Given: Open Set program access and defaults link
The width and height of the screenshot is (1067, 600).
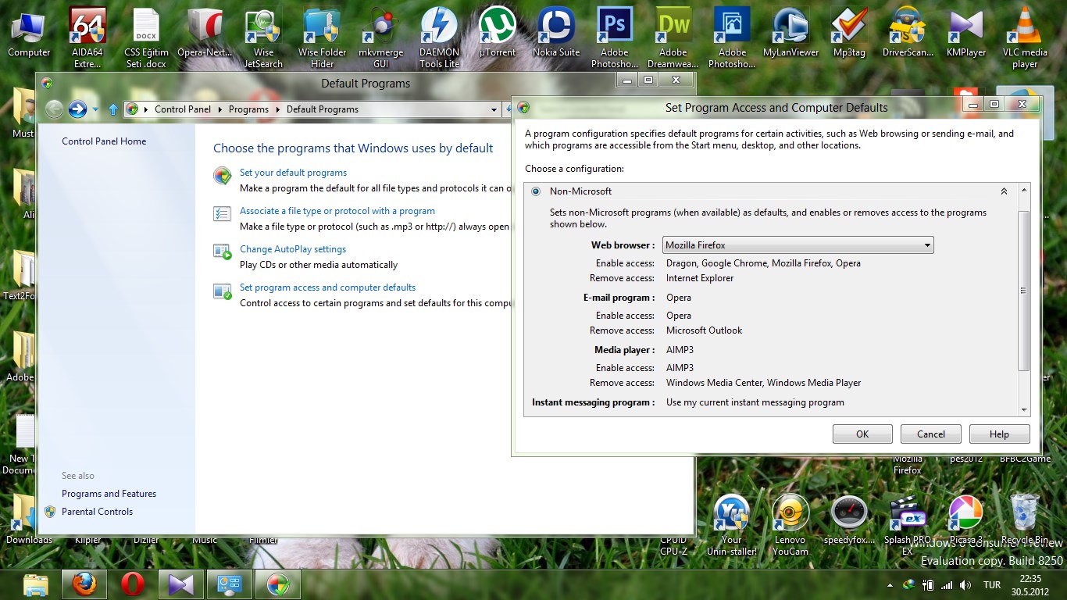Looking at the screenshot, I should 327,287.
